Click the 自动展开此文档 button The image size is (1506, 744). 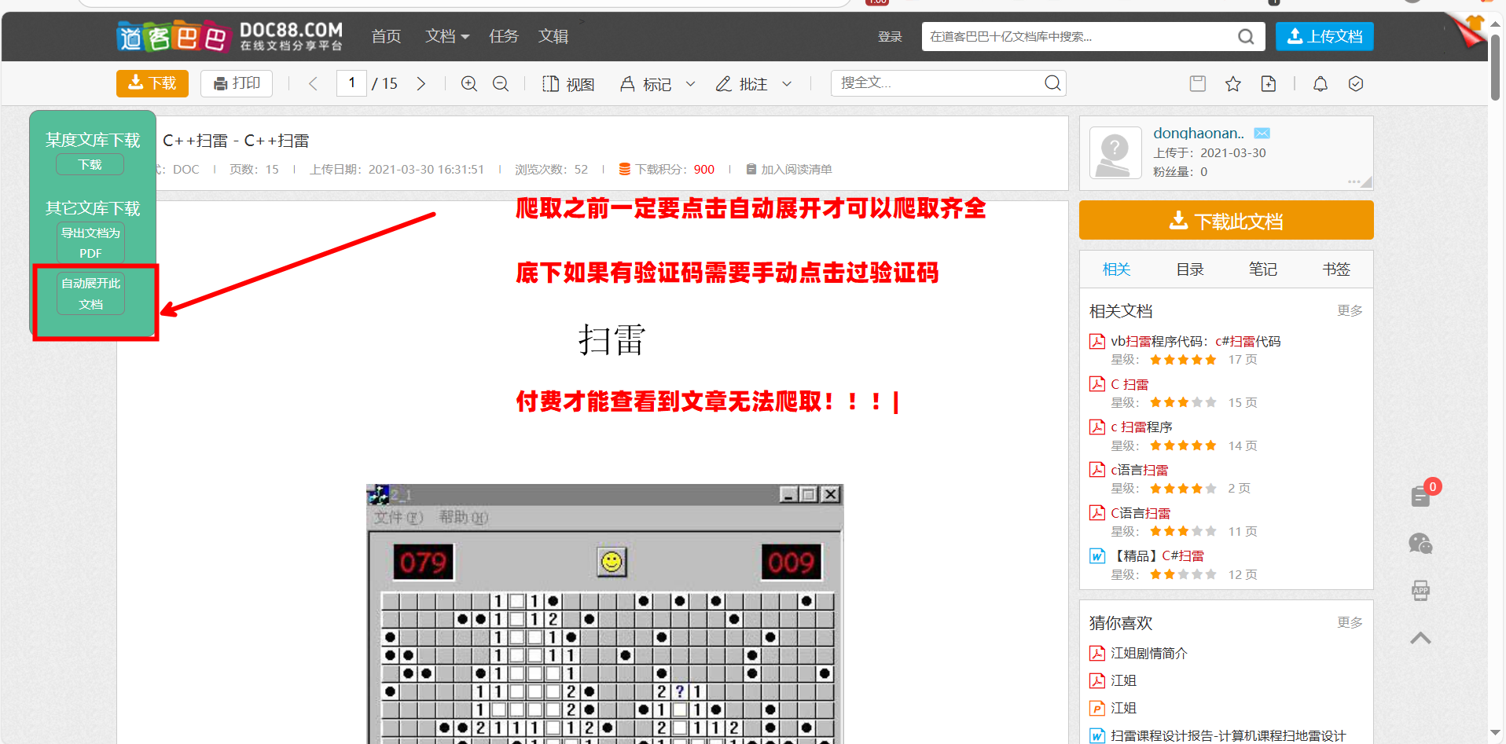(x=91, y=293)
